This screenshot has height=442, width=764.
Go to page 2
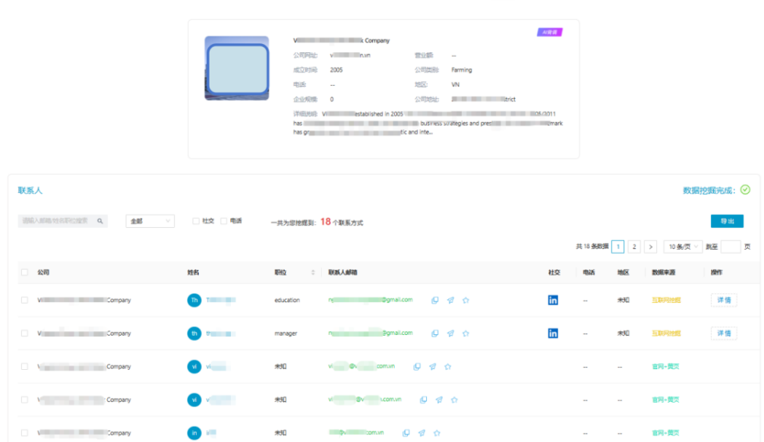point(634,247)
